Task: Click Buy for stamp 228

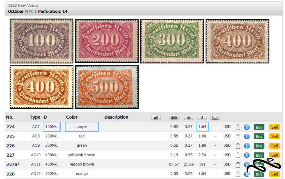Action: pos(259,174)
